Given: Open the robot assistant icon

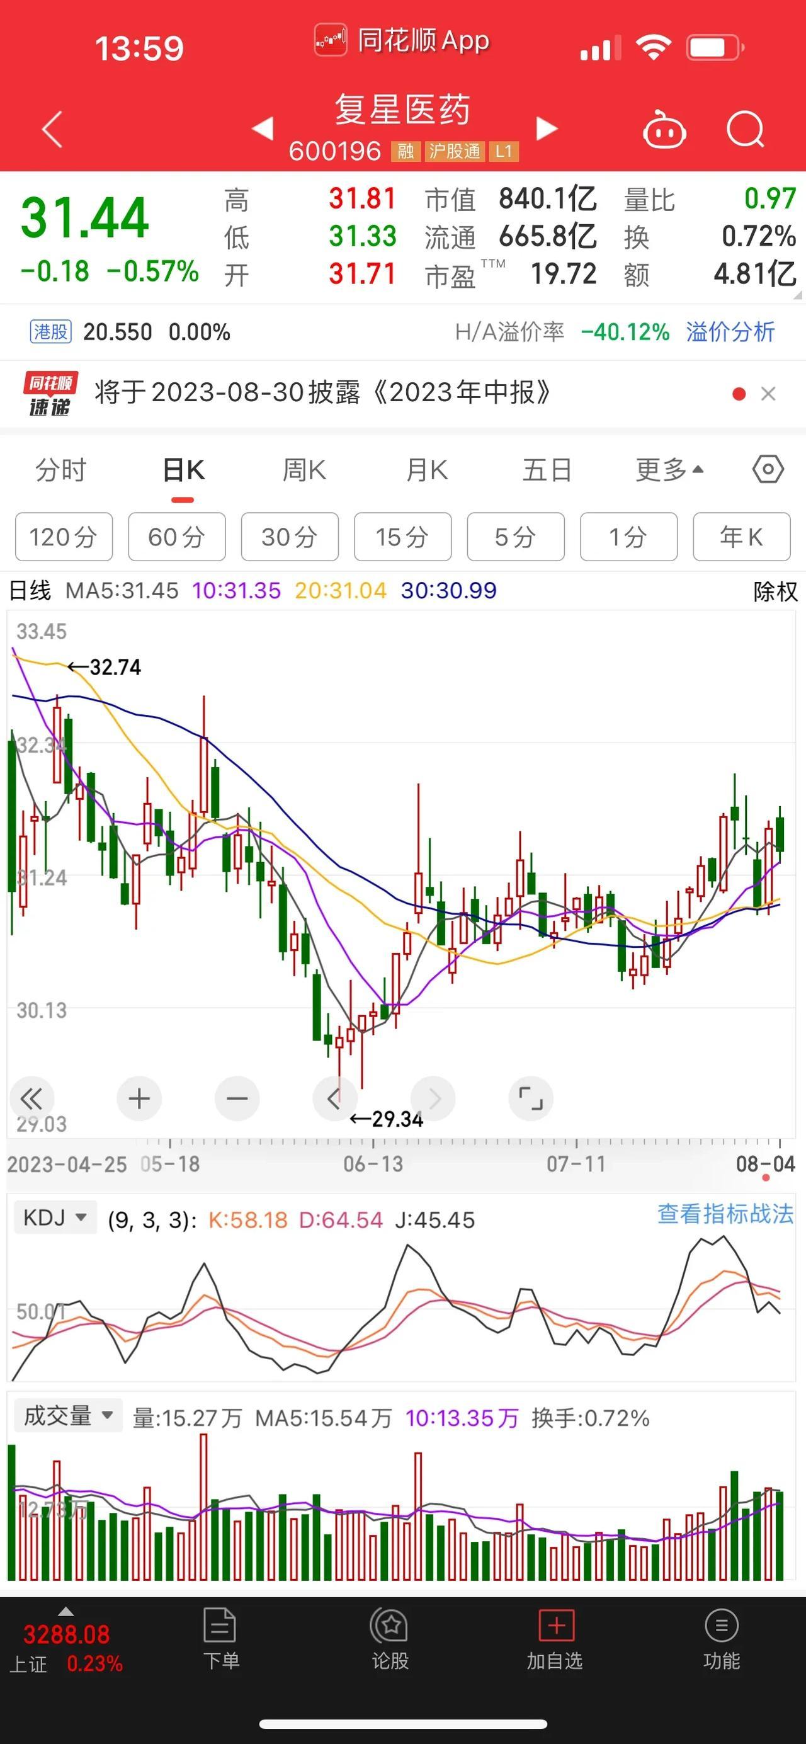Looking at the screenshot, I should point(664,128).
